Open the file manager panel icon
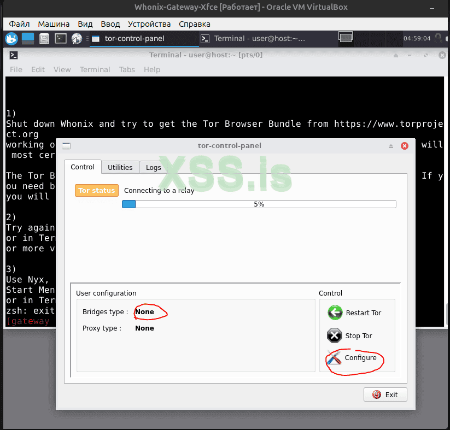The height and width of the screenshot is (430, 450). coord(44,39)
